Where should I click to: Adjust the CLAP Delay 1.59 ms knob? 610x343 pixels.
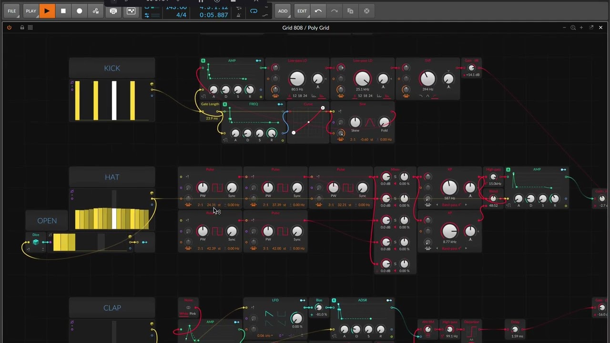[515, 329]
